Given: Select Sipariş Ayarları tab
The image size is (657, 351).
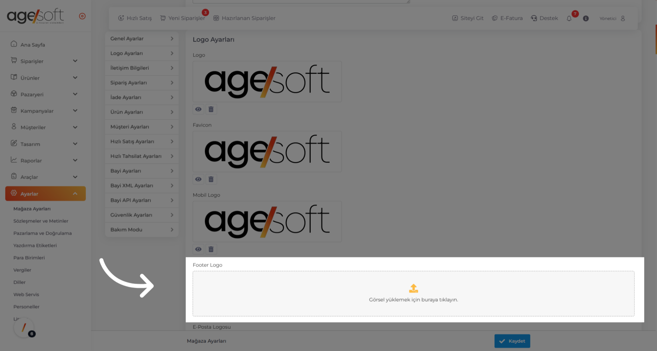Looking at the screenshot, I should 142,83.
